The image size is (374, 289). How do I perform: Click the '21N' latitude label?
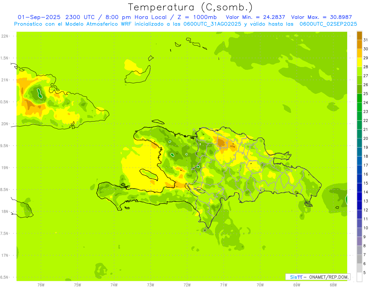5,80
